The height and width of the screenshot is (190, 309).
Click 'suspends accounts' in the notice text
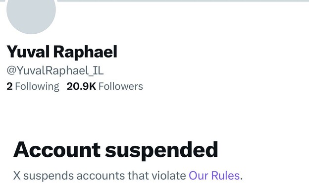click(x=74, y=176)
